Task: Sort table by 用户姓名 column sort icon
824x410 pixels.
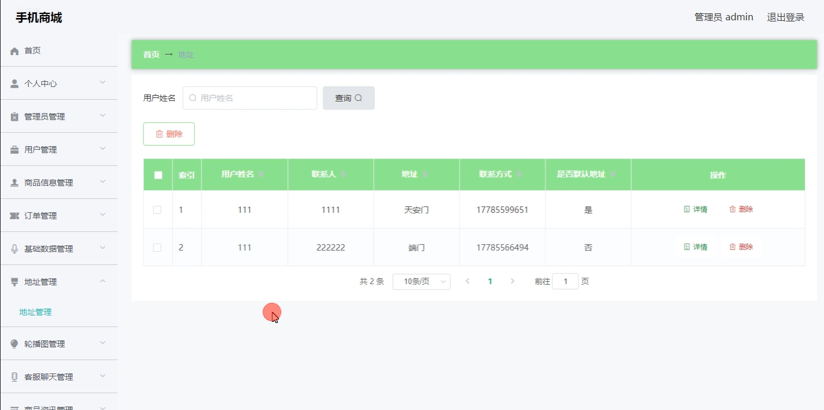Action: (261, 175)
